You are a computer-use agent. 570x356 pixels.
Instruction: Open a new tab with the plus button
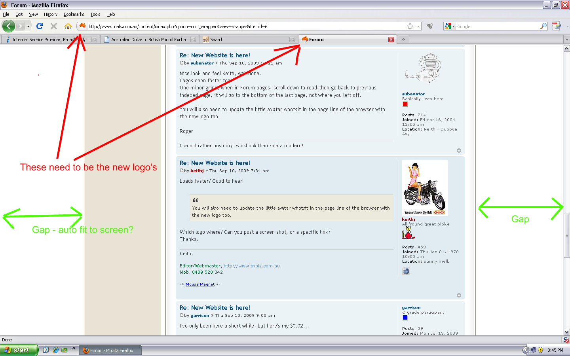pyautogui.click(x=403, y=40)
